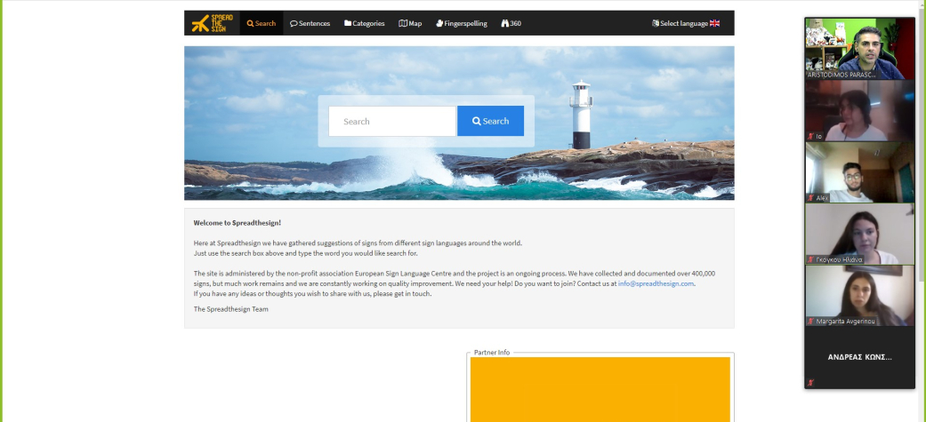Click the Spread The Sign logo
The width and height of the screenshot is (926, 422).
click(212, 23)
